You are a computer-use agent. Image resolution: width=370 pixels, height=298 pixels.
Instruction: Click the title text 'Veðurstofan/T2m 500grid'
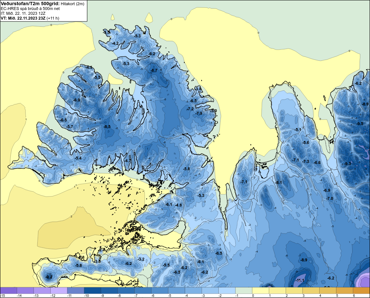point(29,4)
